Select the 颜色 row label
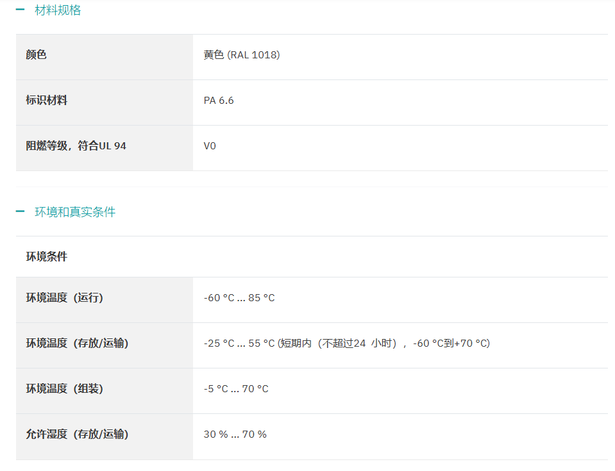This screenshot has width=615, height=471. [x=36, y=55]
